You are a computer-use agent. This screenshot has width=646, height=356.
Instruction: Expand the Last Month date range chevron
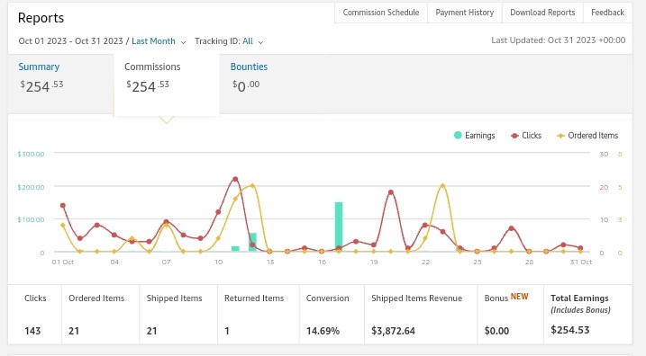[x=183, y=42]
